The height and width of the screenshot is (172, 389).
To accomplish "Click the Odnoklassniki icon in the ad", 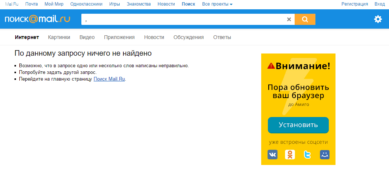I will (x=290, y=155).
